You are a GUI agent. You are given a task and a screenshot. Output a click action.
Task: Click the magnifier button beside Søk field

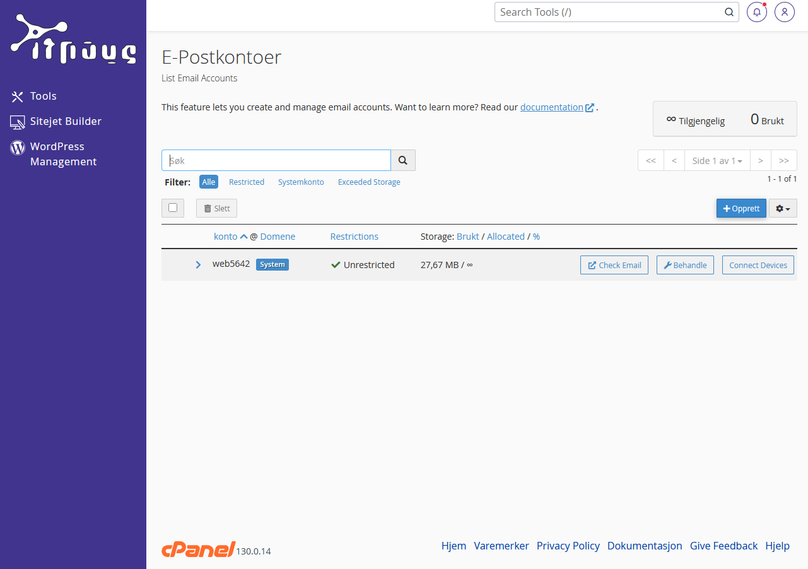pyautogui.click(x=403, y=160)
